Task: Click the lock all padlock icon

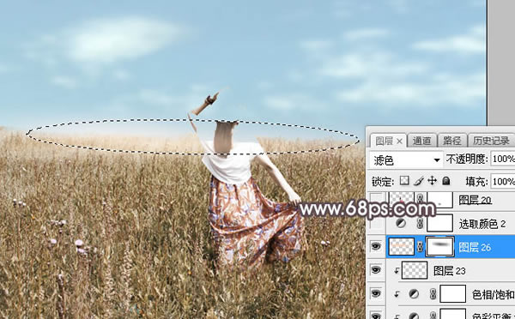Action: click(x=445, y=181)
